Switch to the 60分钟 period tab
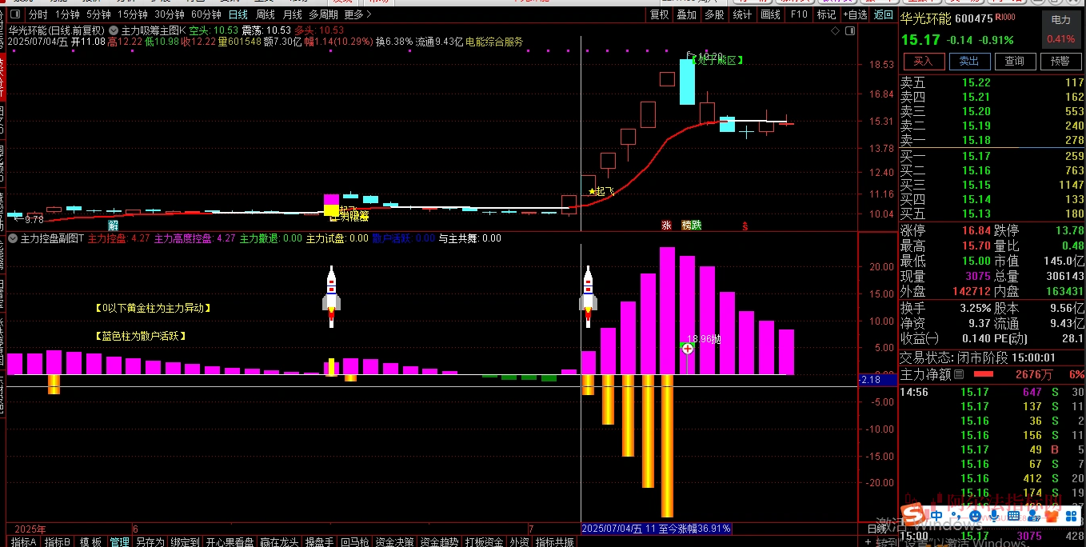Screen dimensions: 1086x547 click(x=206, y=15)
